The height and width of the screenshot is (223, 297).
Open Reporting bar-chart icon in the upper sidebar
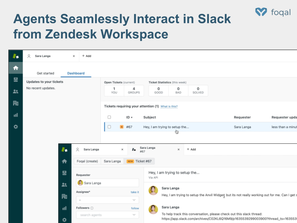pyautogui.click(x=16, y=115)
